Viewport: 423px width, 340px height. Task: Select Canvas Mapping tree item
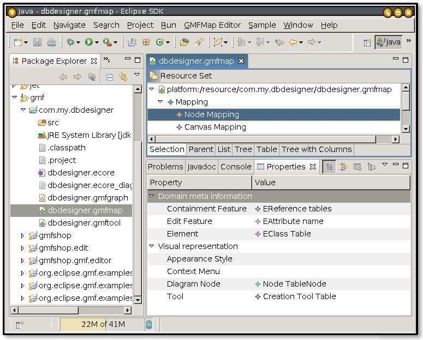(x=215, y=127)
